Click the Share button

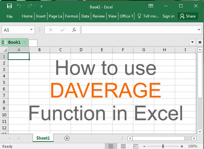188,16
